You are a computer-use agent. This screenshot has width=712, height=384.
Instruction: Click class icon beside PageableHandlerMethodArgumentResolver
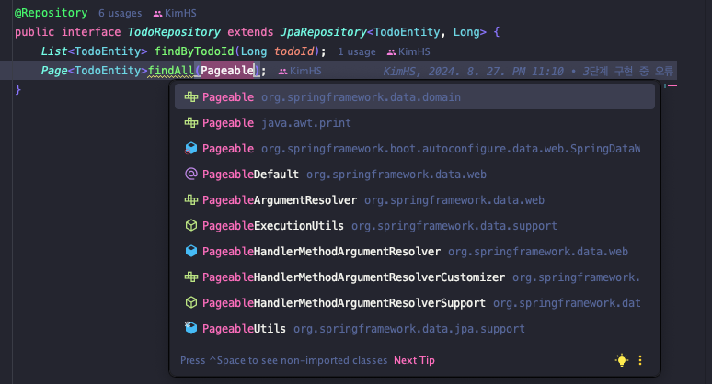[191, 251]
